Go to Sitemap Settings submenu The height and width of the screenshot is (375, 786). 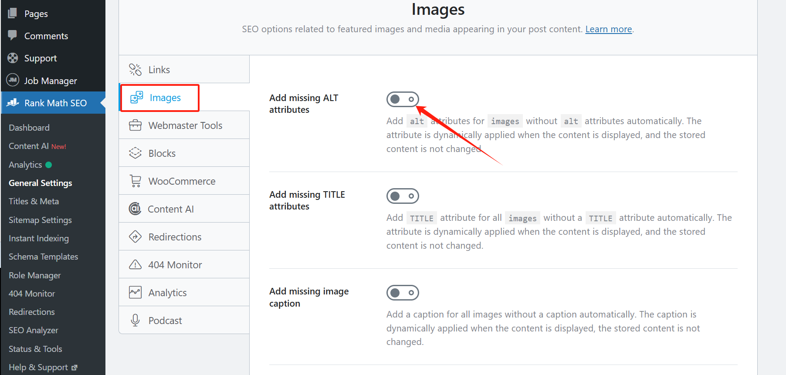point(40,220)
